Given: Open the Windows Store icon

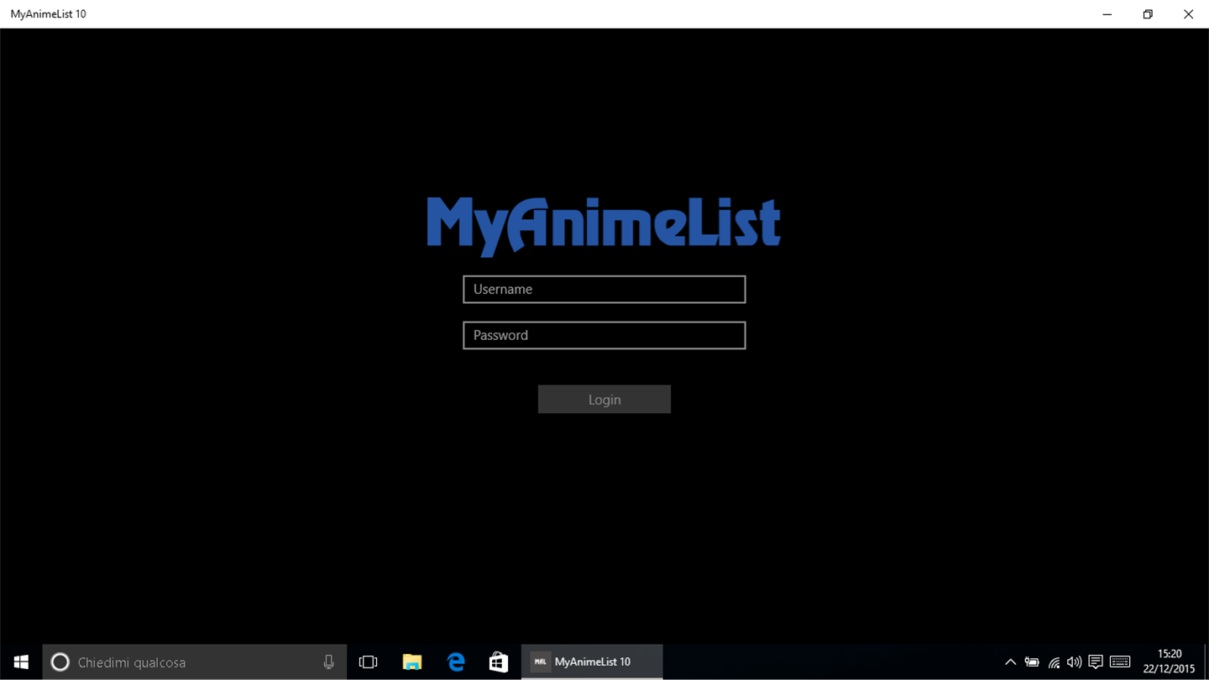Looking at the screenshot, I should [x=499, y=662].
